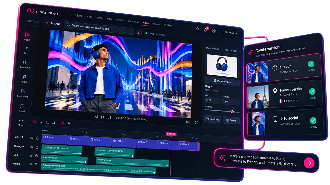Viewport: 330px width, 185px height.
Task: Open the Brand palette panel
Action: (x=22, y=108)
